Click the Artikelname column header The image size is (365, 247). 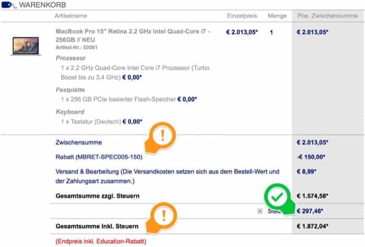(71, 16)
